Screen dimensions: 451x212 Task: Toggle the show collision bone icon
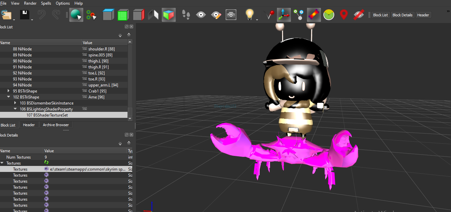314,15
